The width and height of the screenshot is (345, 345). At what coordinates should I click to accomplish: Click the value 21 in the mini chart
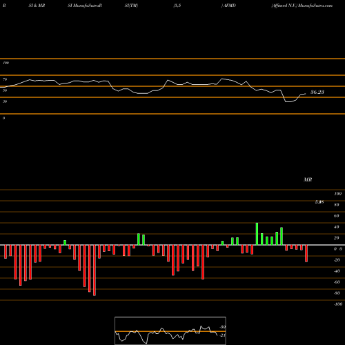coord(223,335)
